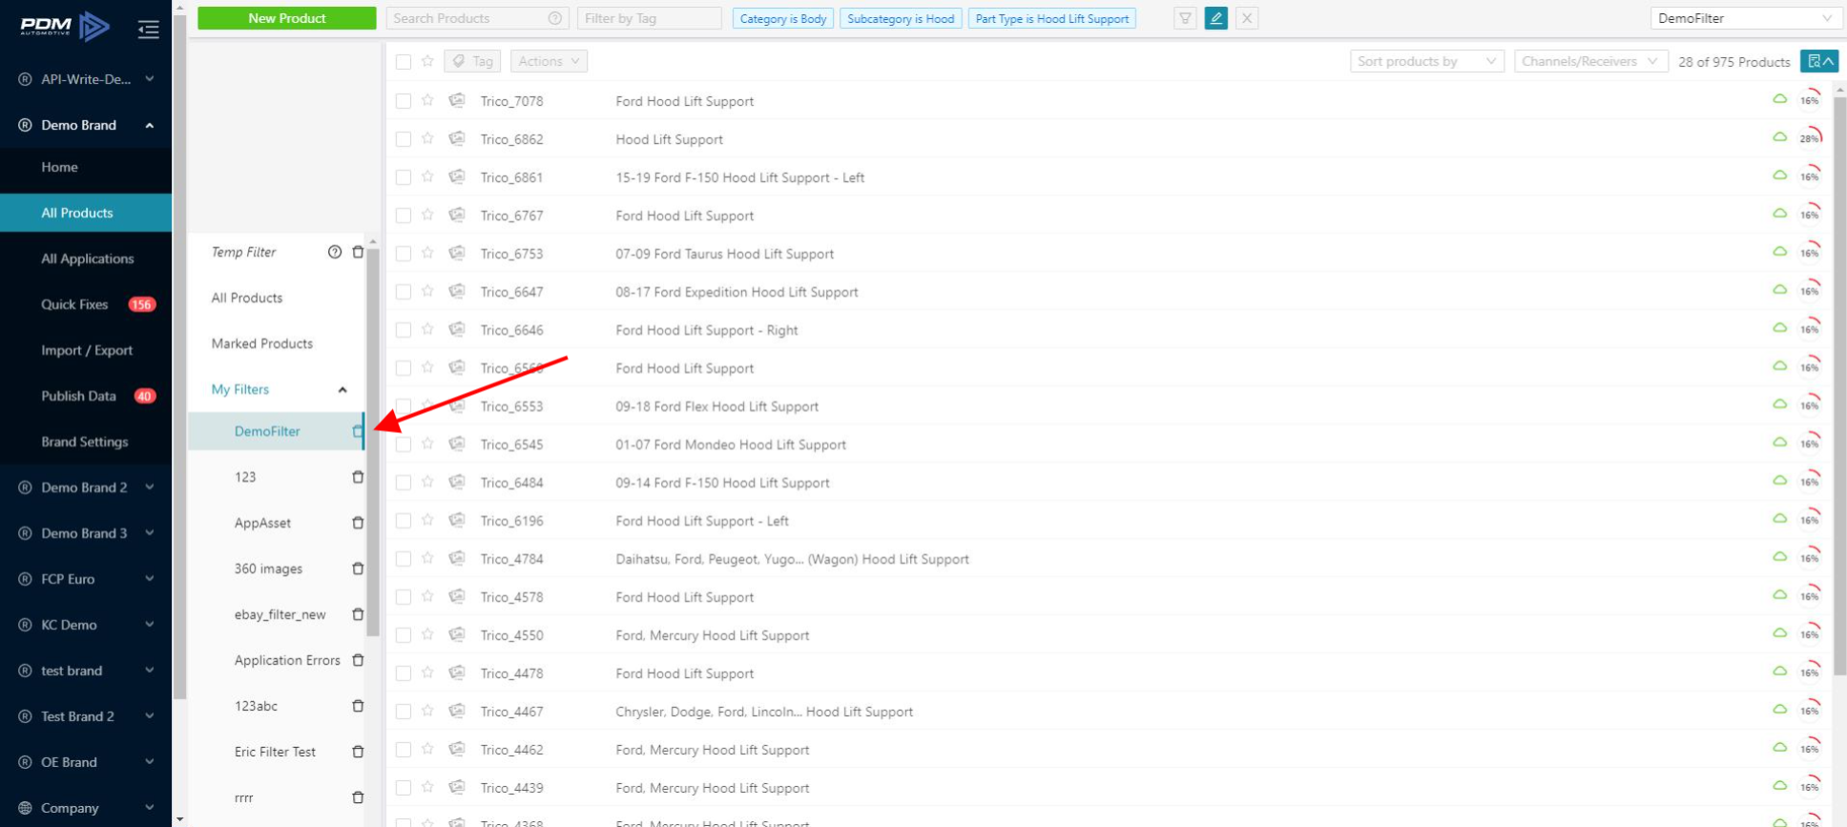This screenshot has width=1847, height=827.
Task: Delete the 360 images filter
Action: [x=358, y=569]
